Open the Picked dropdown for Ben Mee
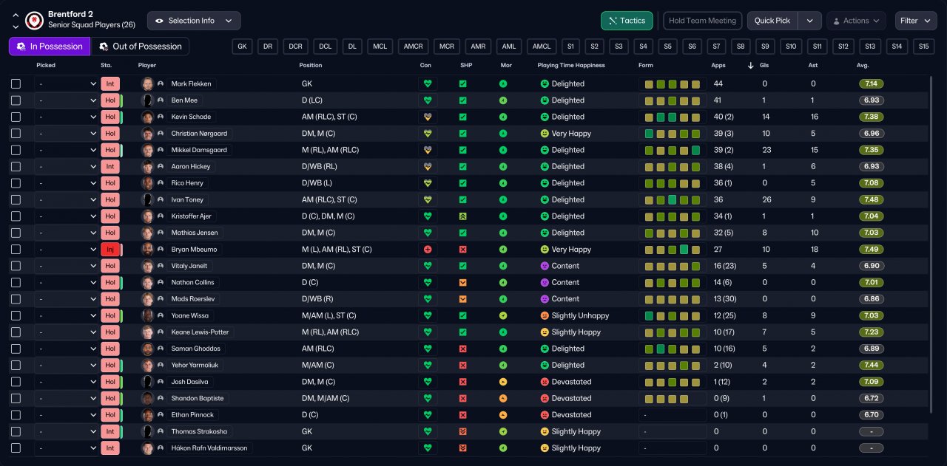Viewport: 947px width, 466px height. [66, 100]
